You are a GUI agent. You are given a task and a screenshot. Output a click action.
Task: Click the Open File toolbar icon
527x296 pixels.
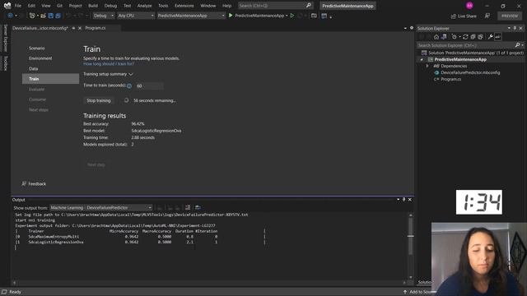[43, 16]
